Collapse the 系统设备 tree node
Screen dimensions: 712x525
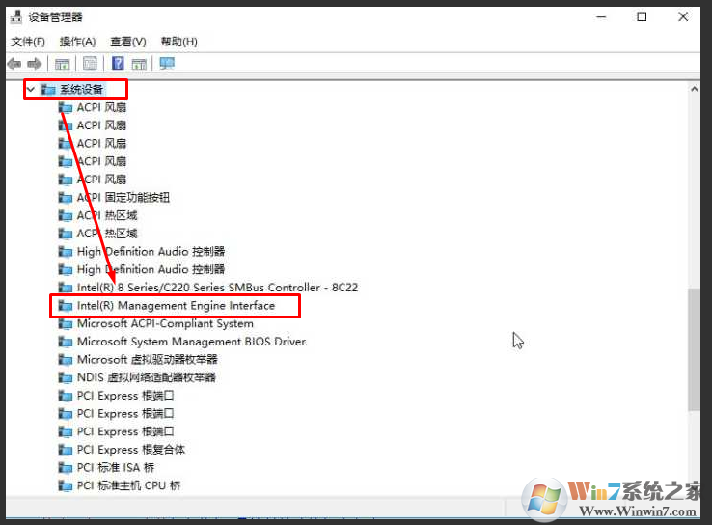[x=31, y=89]
